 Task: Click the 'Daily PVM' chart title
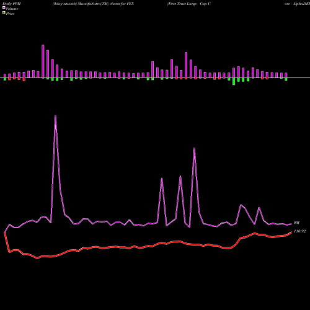click(x=12, y=4)
